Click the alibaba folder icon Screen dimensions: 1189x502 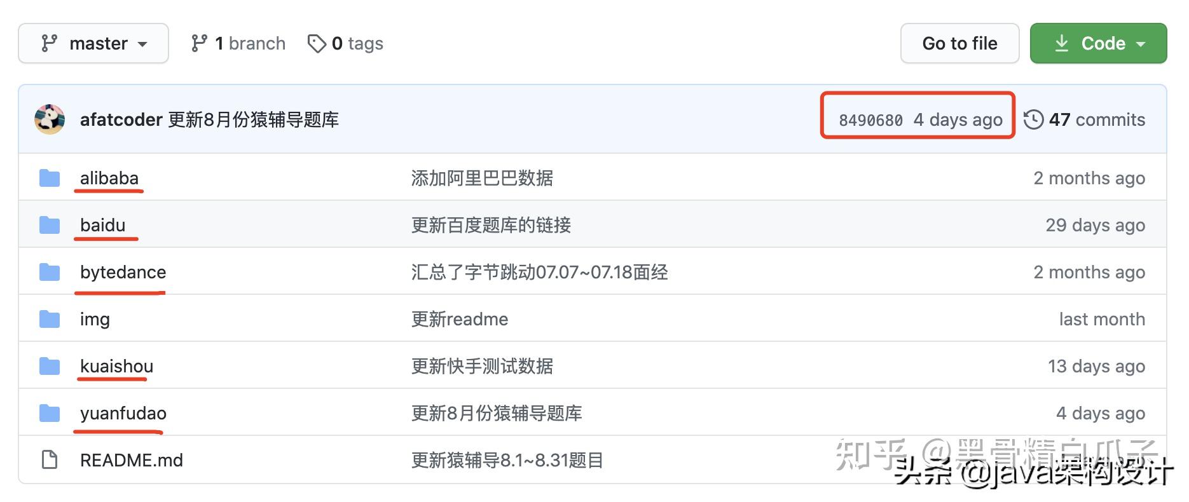tap(50, 178)
